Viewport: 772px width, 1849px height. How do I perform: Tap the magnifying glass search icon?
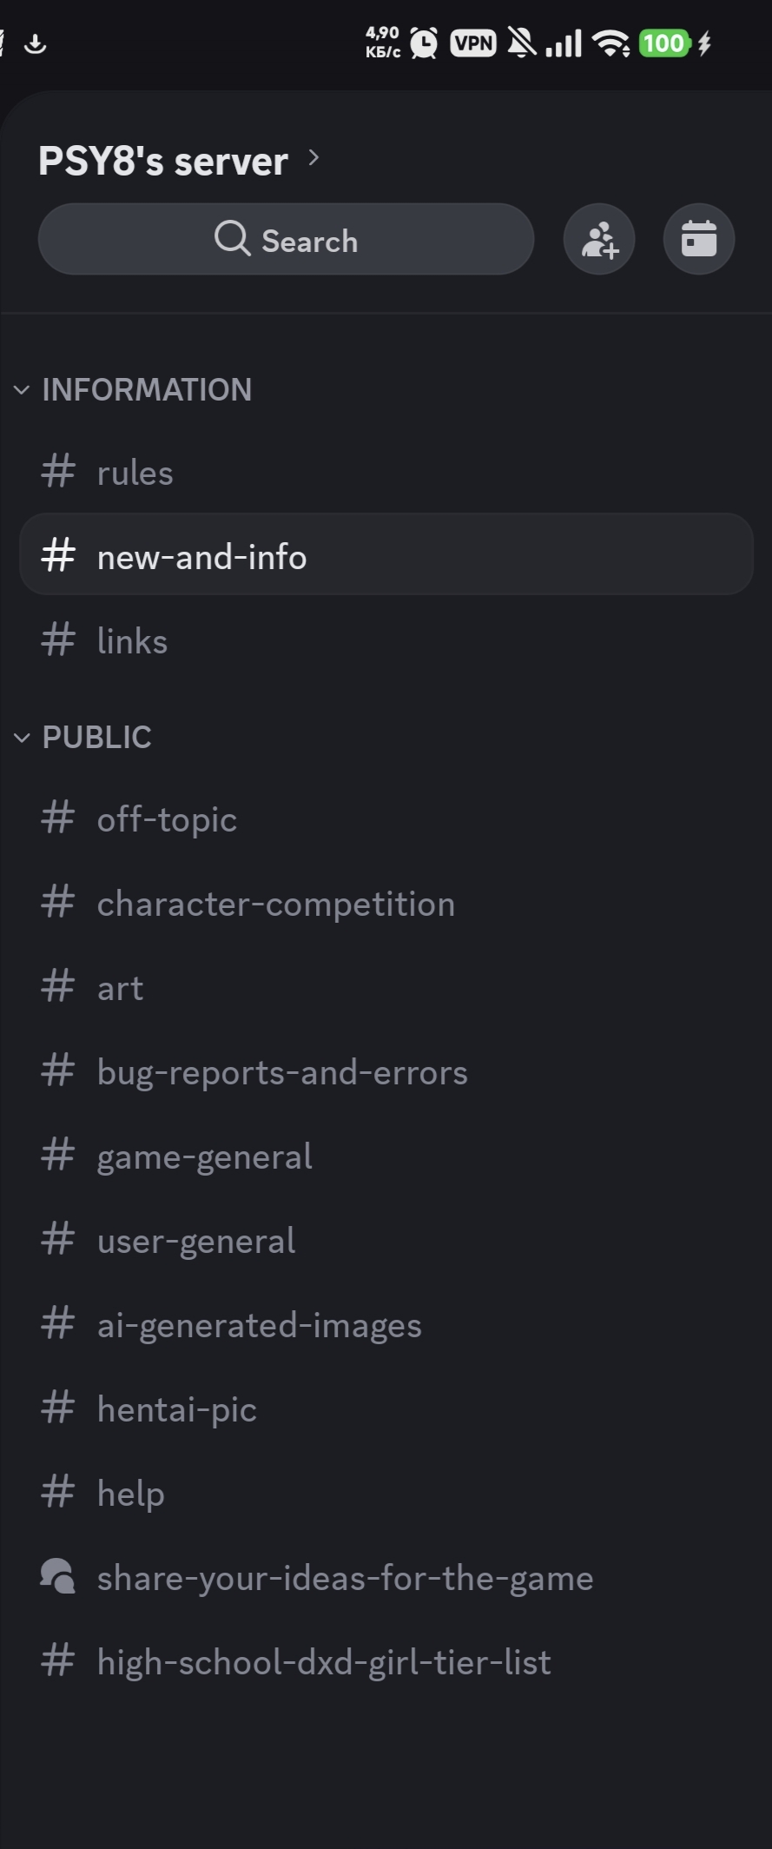pyautogui.click(x=233, y=238)
